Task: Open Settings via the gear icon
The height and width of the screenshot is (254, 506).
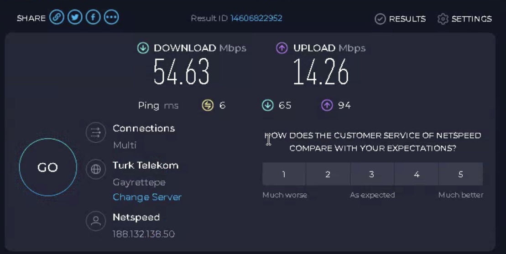Action: (x=443, y=19)
